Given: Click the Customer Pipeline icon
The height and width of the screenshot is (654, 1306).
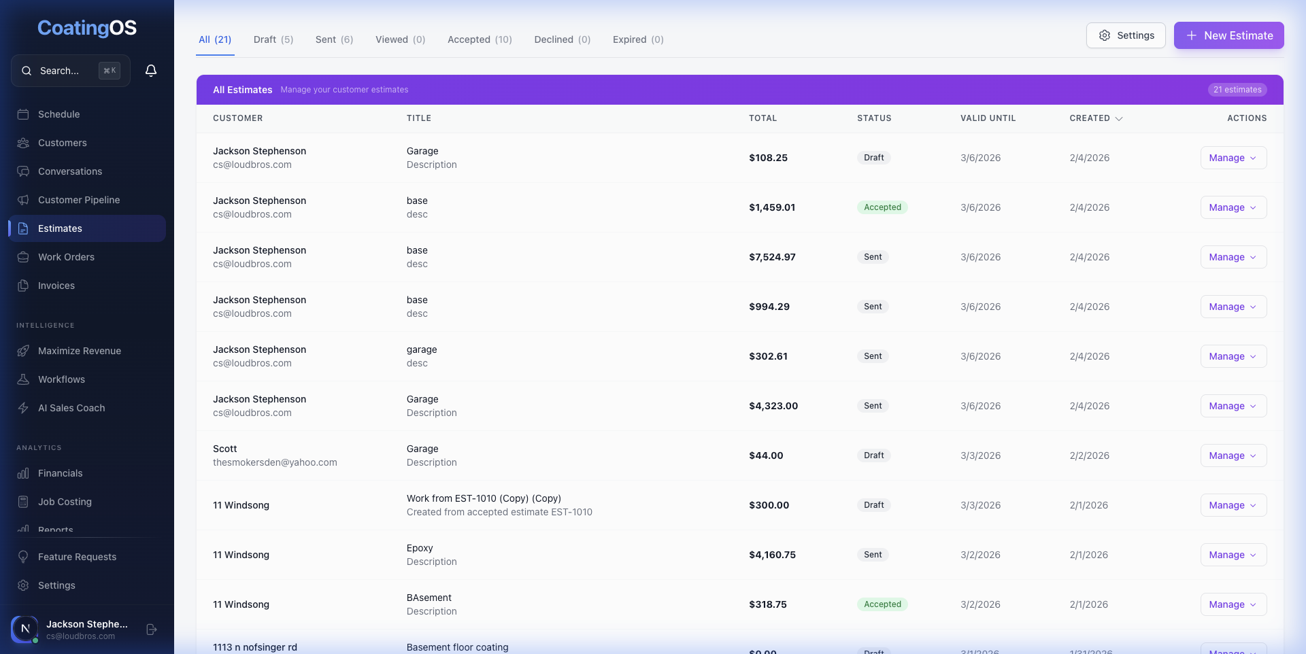Looking at the screenshot, I should pyautogui.click(x=24, y=200).
